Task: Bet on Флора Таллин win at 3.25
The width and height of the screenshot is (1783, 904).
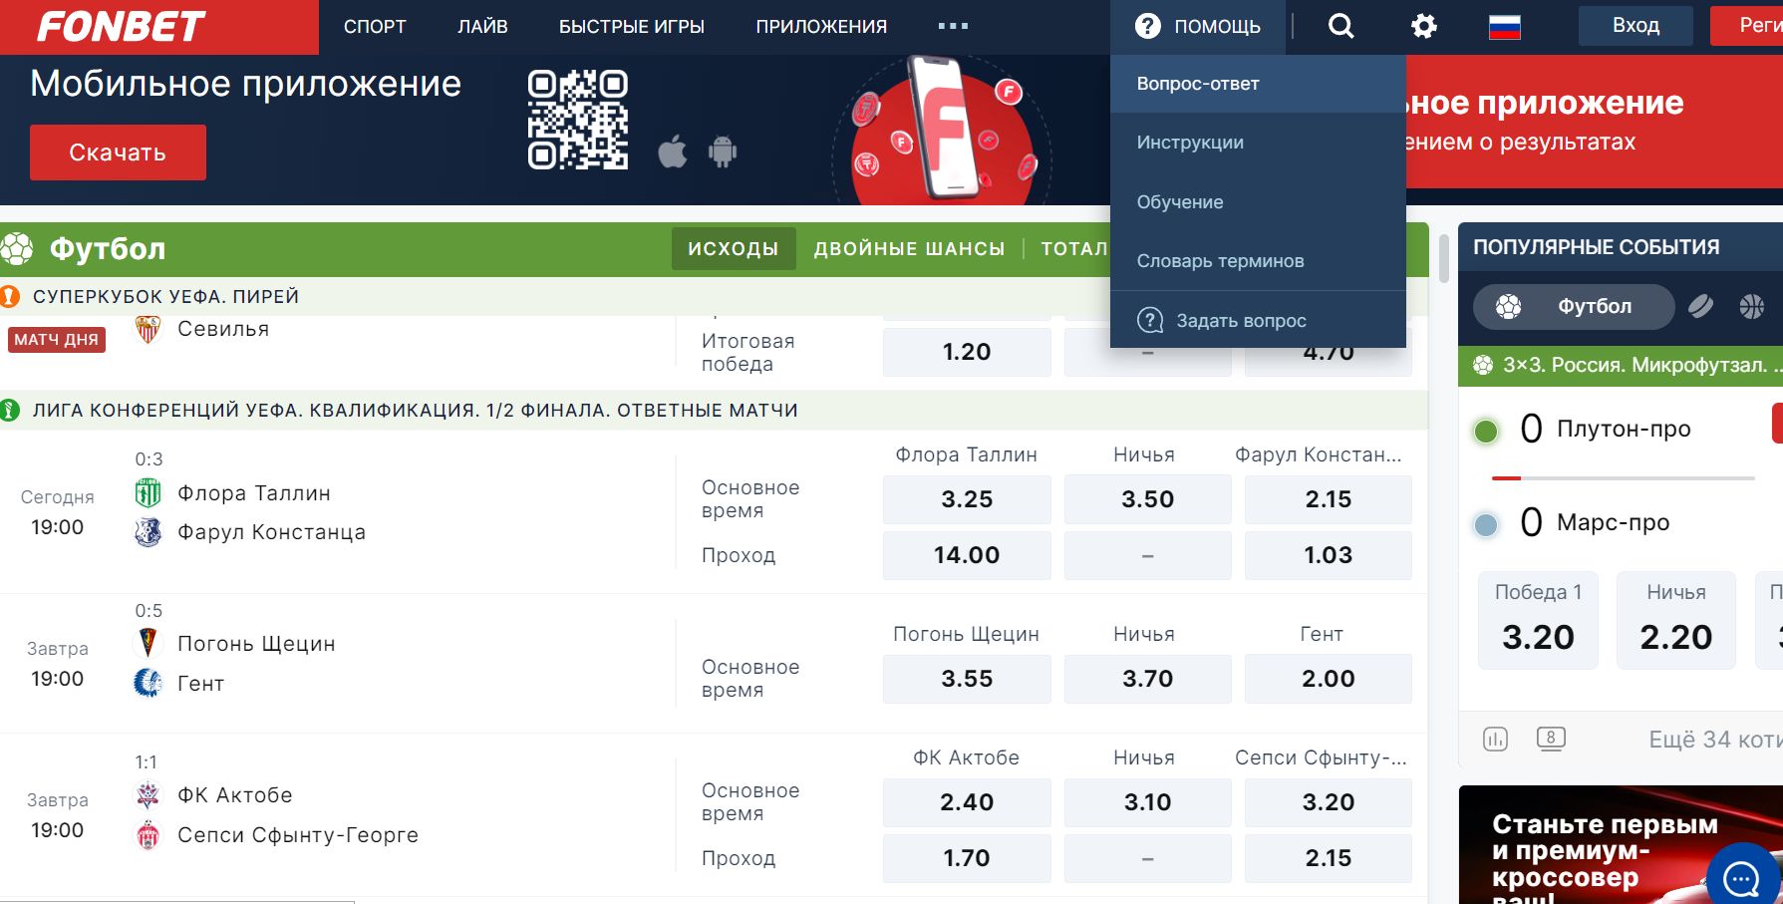Action: (x=967, y=499)
